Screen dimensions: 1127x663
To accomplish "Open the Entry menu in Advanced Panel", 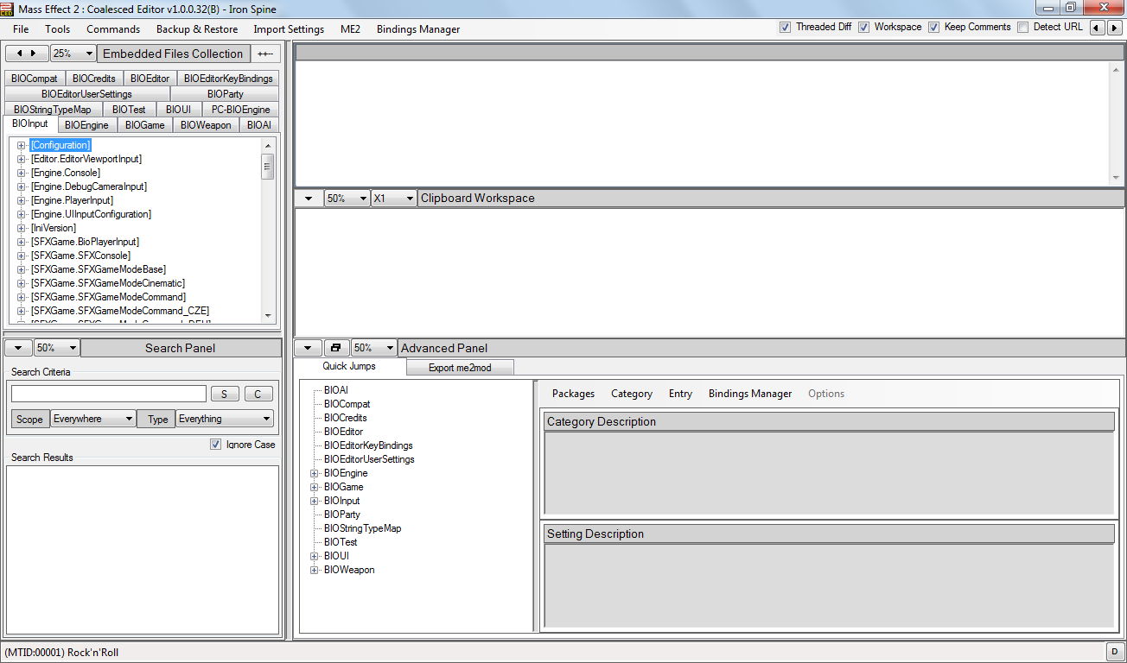I will click(680, 394).
